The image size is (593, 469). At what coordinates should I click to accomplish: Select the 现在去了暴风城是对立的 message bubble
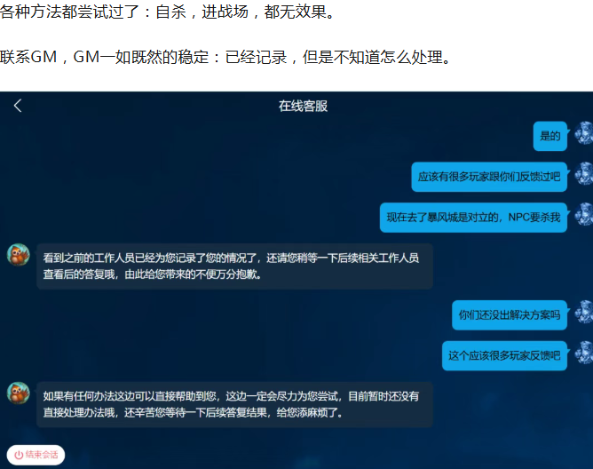(x=473, y=217)
